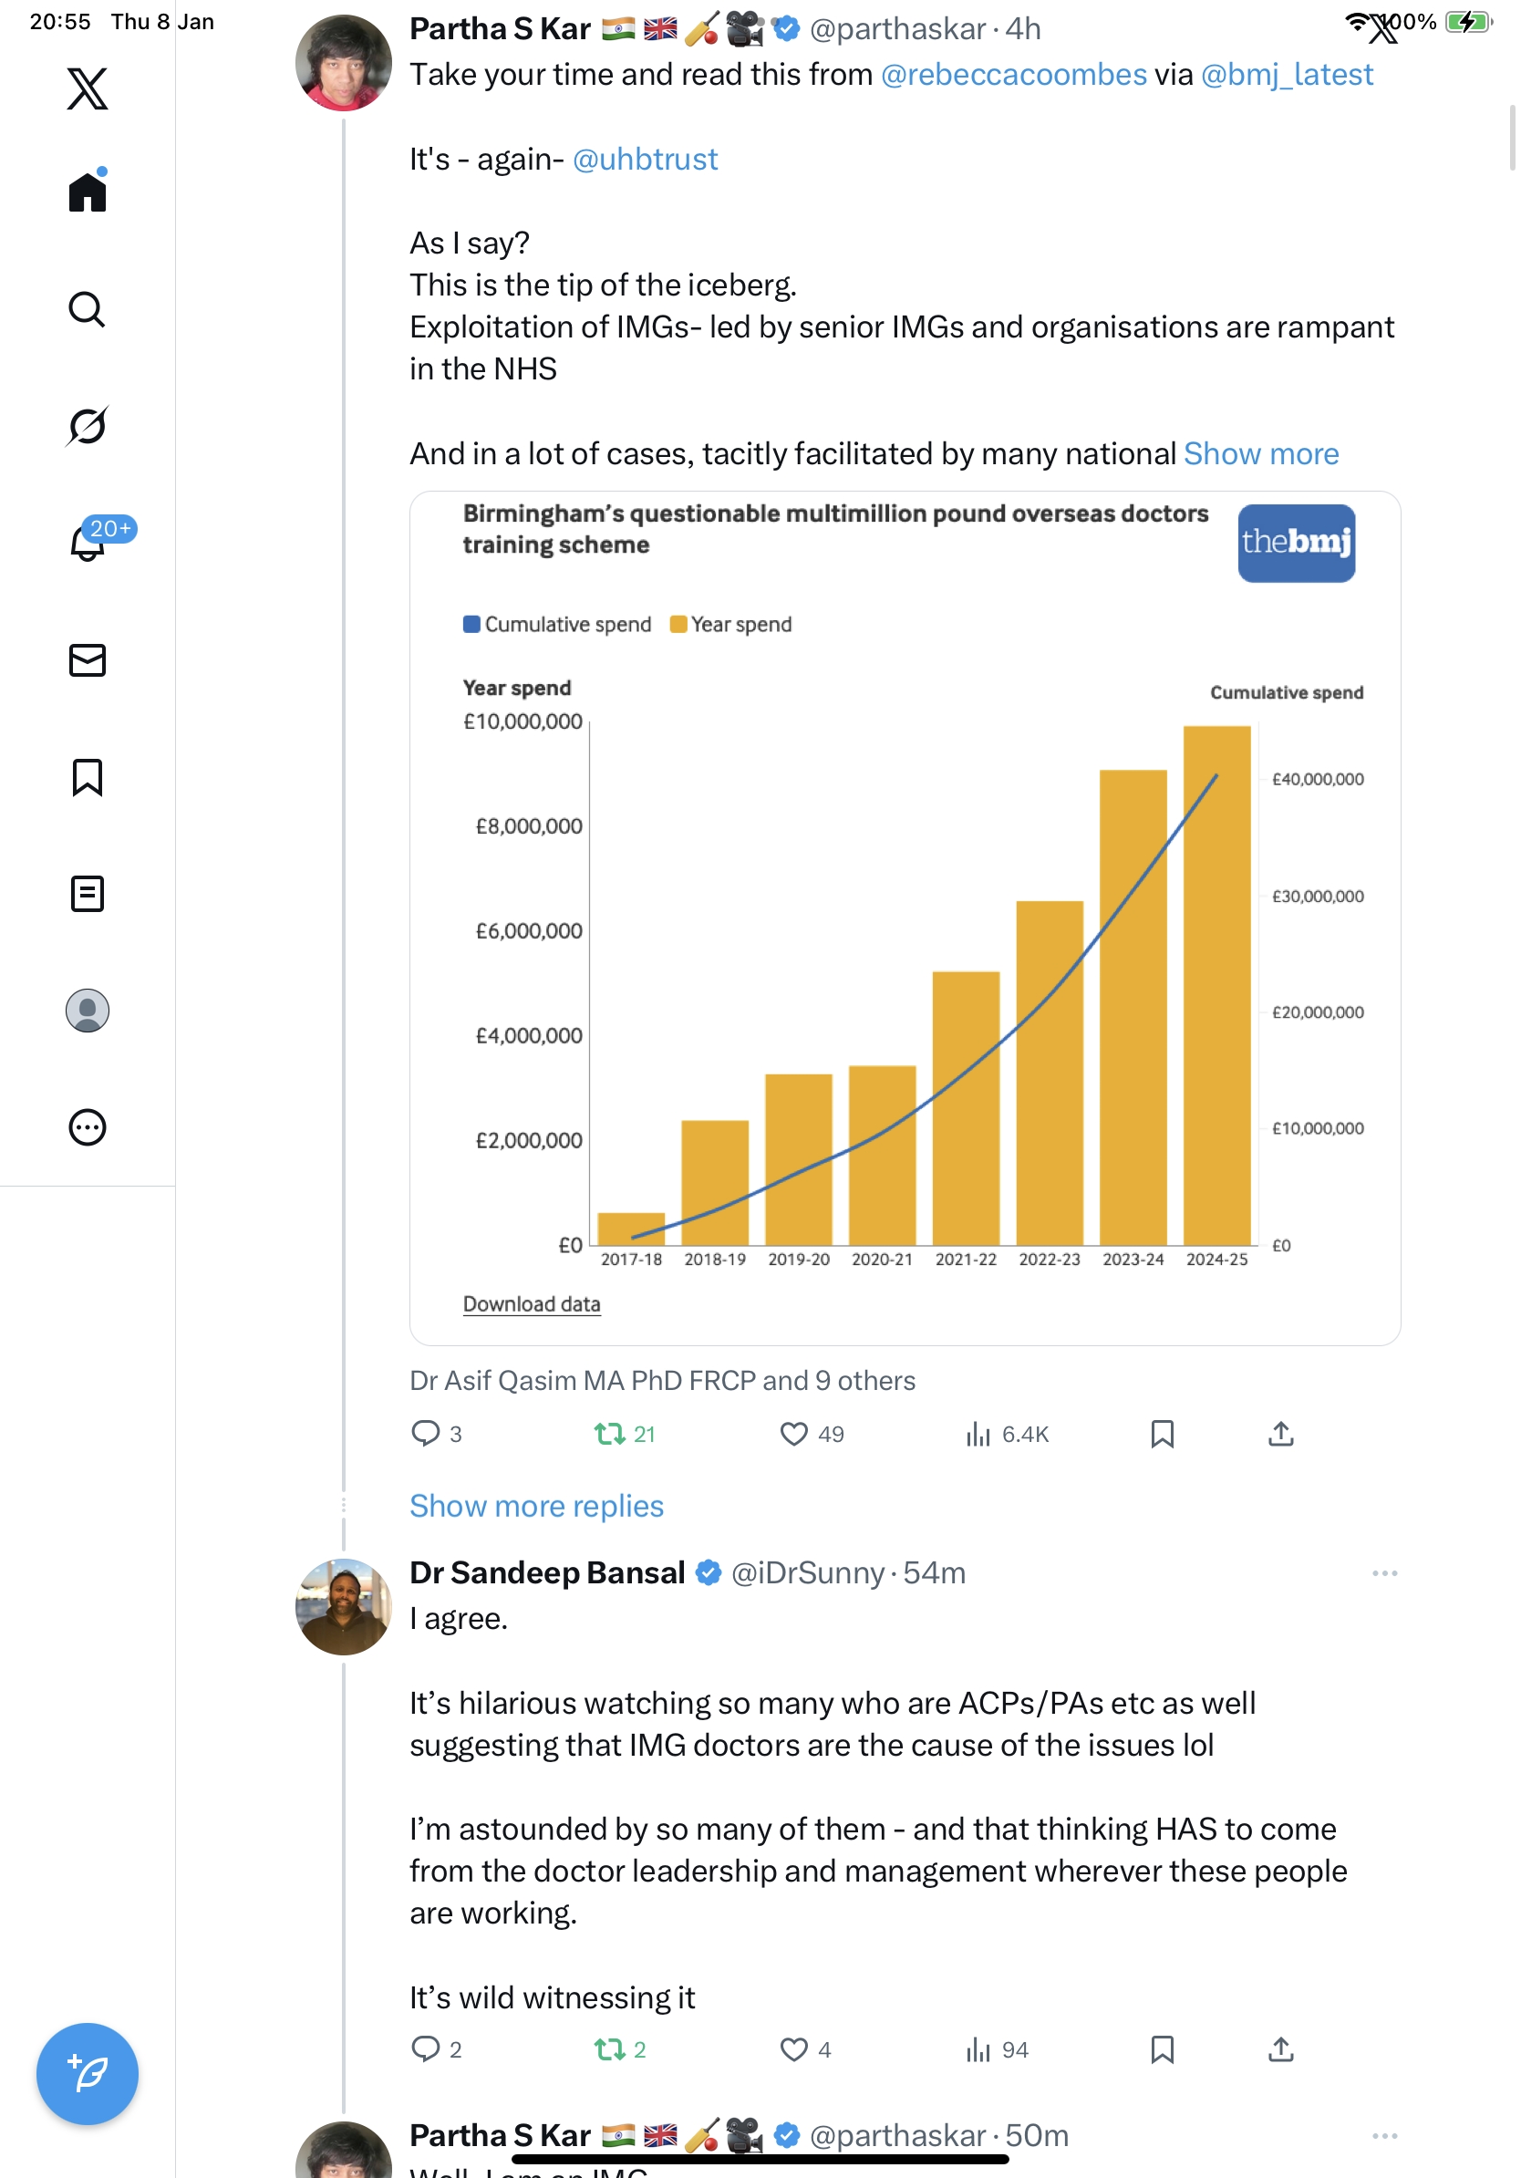
Task: Open Dr Sandeep Bansal's profile picture
Action: coord(343,1606)
